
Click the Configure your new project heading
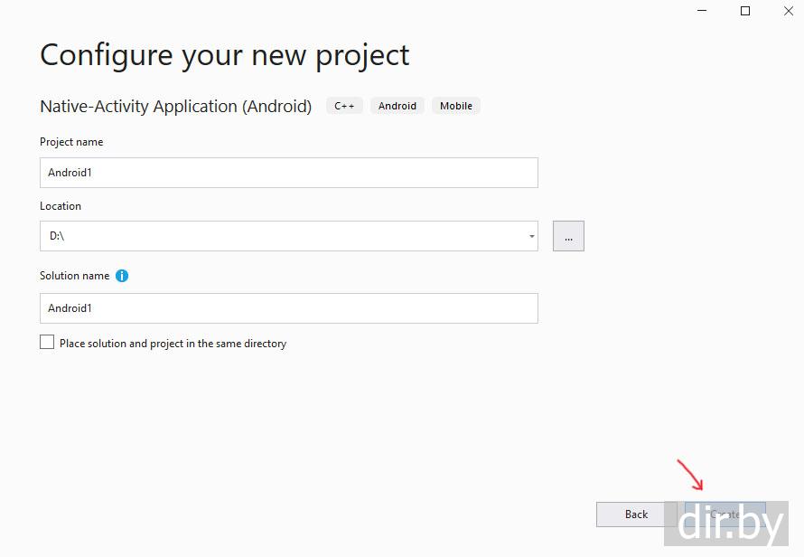224,55
